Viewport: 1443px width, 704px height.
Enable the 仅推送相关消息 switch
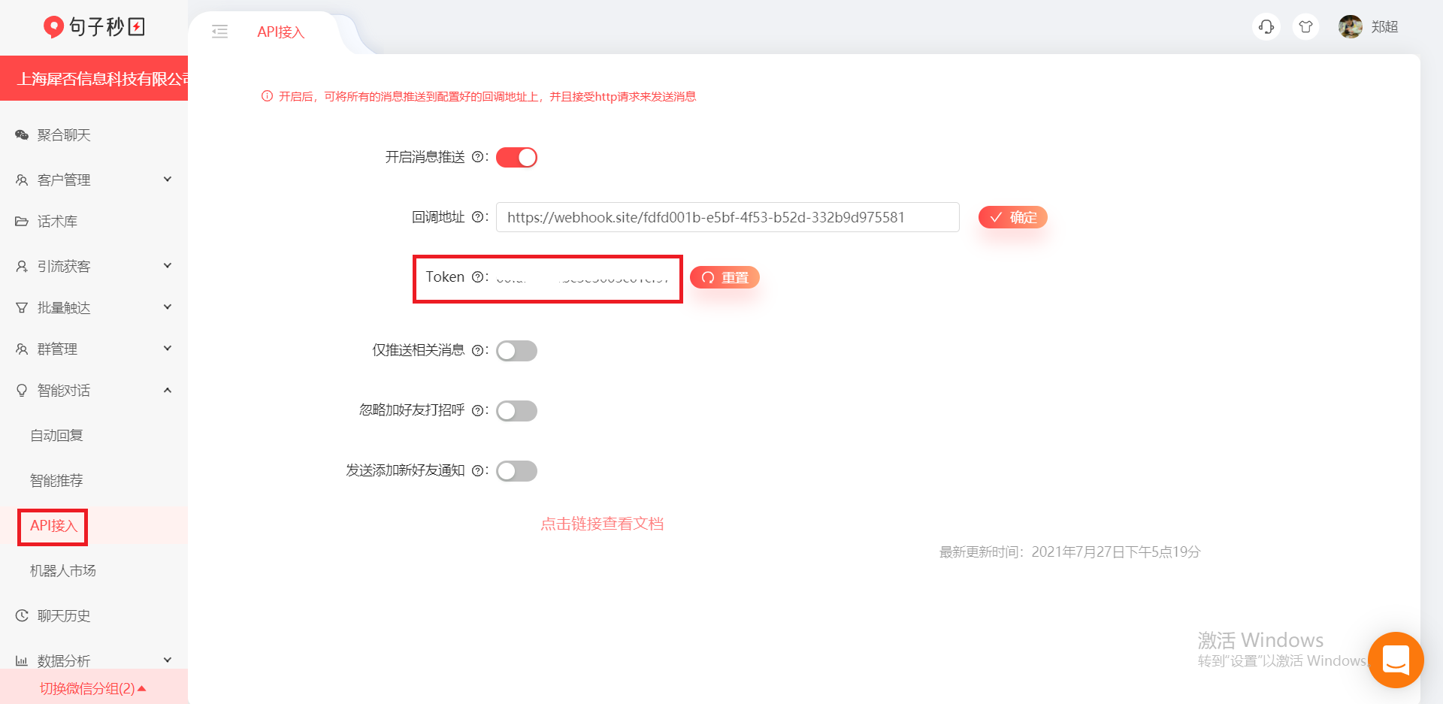[x=516, y=351]
